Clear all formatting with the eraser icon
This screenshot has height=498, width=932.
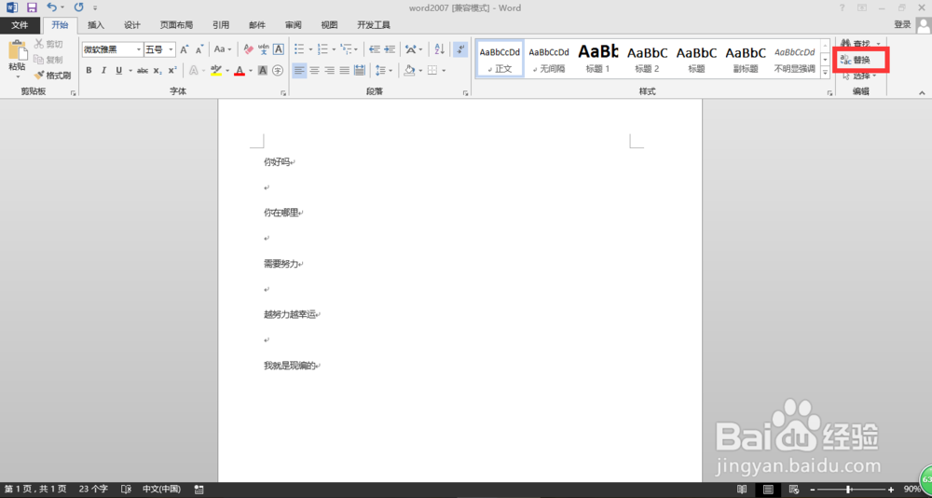click(249, 49)
